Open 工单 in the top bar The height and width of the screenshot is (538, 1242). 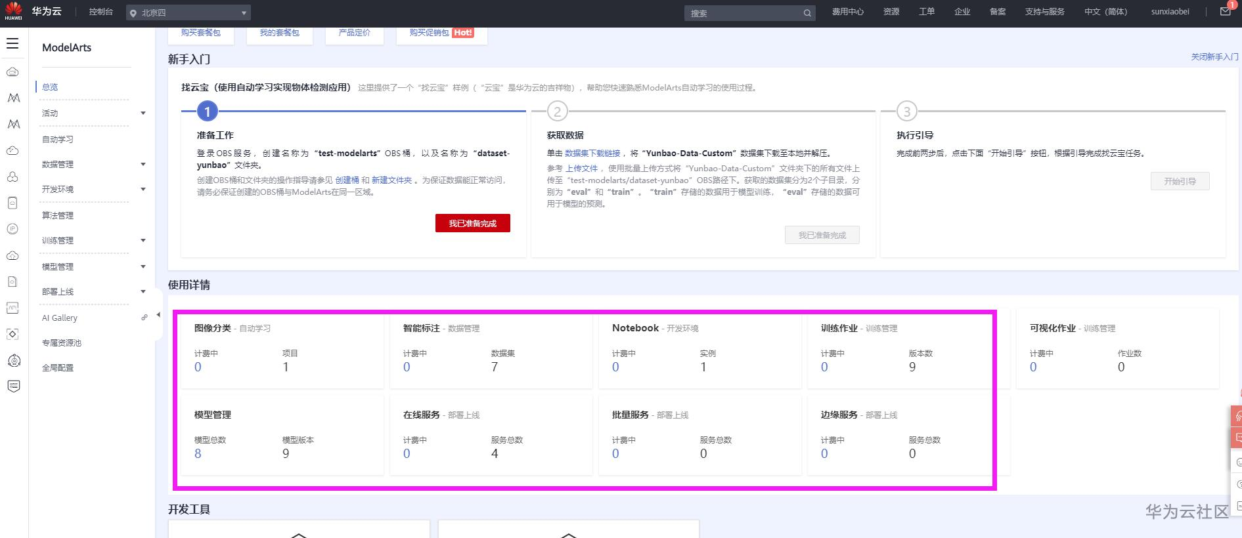927,12
